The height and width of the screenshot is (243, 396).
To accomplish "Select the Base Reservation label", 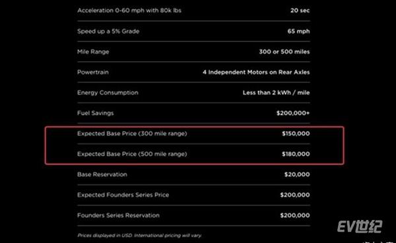I will click(102, 175).
